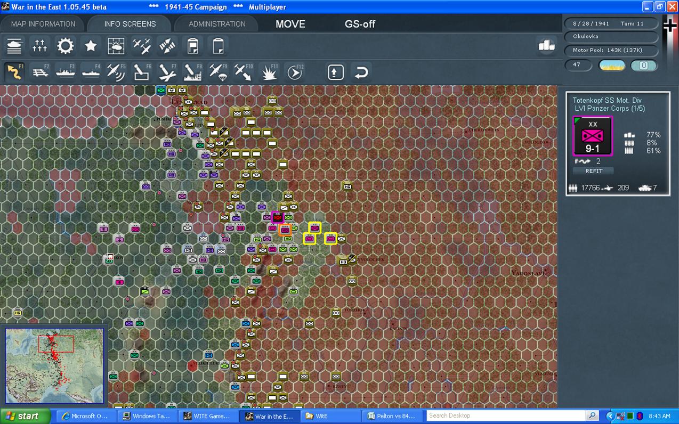This screenshot has height=424, width=679.
Task: Click the German cross side indicator
Action: 670,26
